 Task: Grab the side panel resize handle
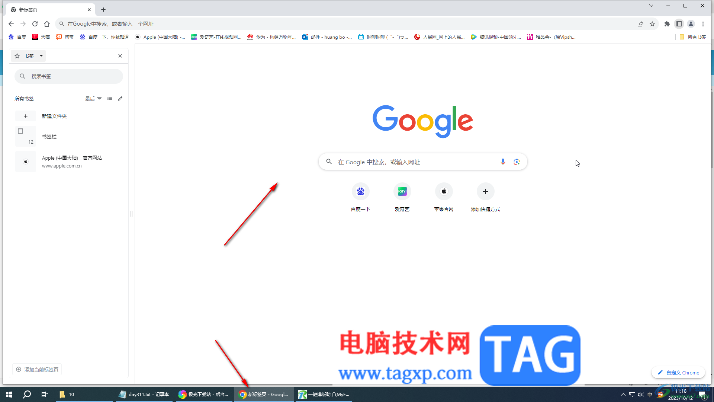(131, 214)
